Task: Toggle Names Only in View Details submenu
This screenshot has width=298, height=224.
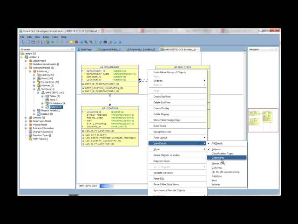Action: [x=227, y=164]
